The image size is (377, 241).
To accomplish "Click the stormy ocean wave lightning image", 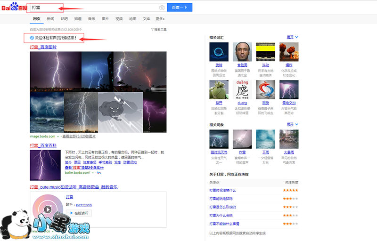I will [47, 112].
